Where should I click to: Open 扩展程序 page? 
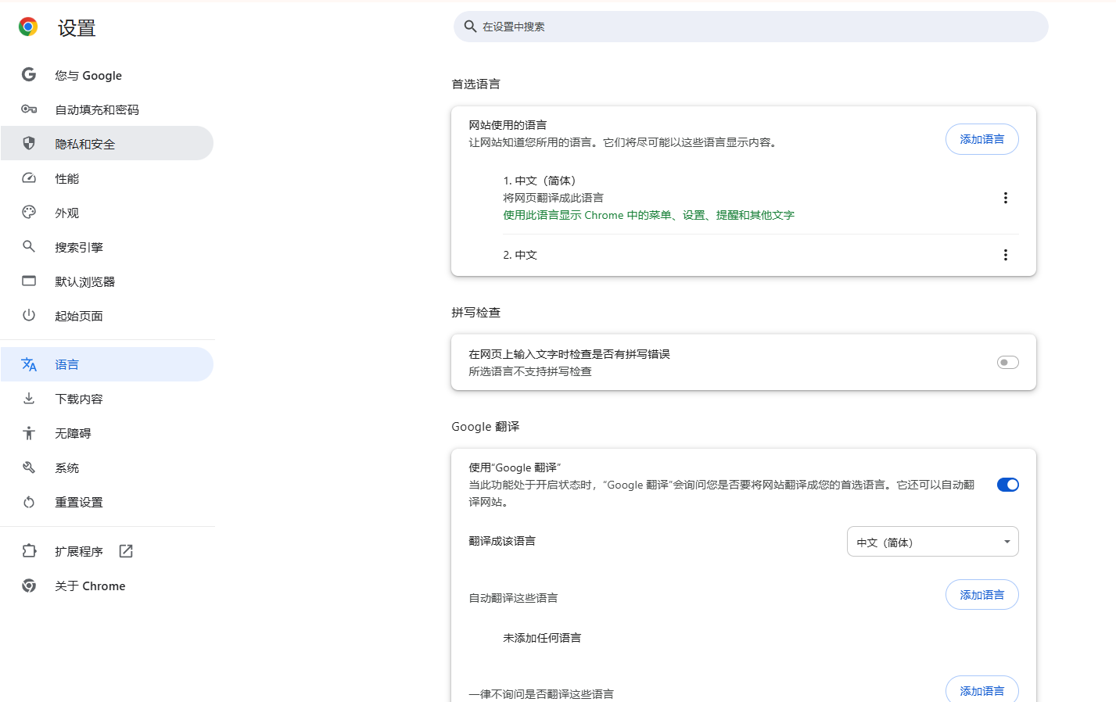107,551
